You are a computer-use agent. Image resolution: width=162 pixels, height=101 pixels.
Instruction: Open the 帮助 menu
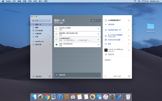pyautogui.click(x=46, y=1)
